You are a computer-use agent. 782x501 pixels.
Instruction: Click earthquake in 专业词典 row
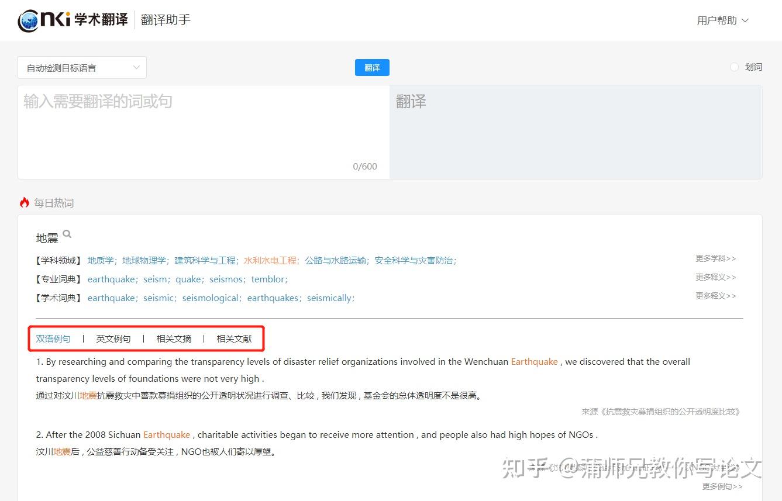tap(111, 279)
